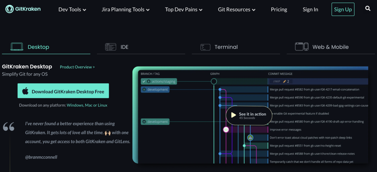Click the checkmark on actions/staging branch

pos(144,81)
